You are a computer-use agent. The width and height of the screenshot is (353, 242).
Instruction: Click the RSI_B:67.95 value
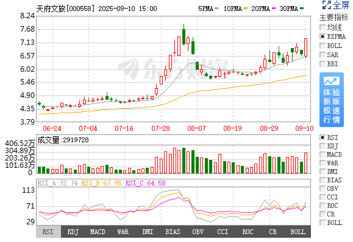[102, 183]
